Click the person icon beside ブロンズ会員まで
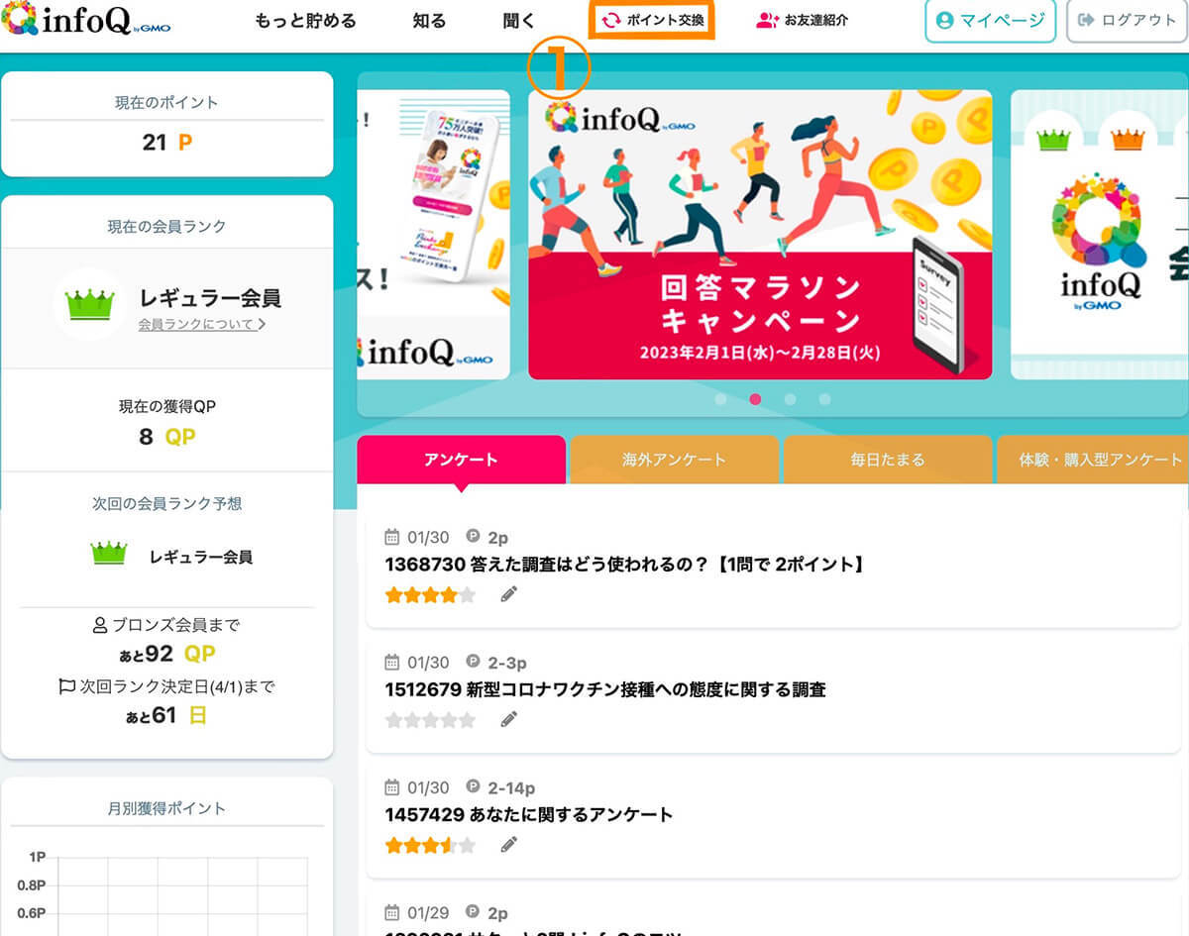The image size is (1189, 936). click(x=99, y=625)
